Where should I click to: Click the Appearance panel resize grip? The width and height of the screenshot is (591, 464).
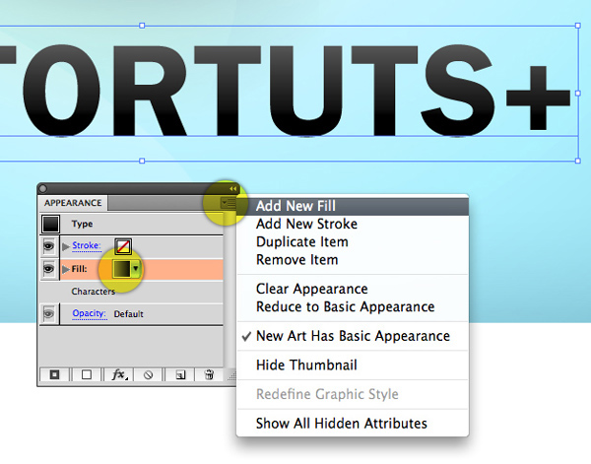pyautogui.click(x=231, y=376)
